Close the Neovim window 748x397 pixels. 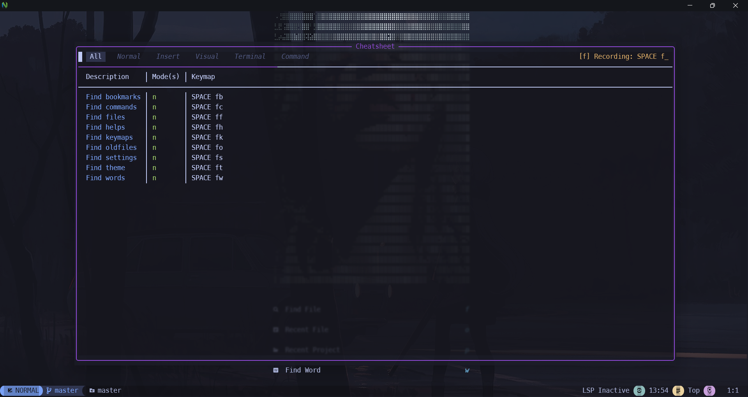click(736, 5)
